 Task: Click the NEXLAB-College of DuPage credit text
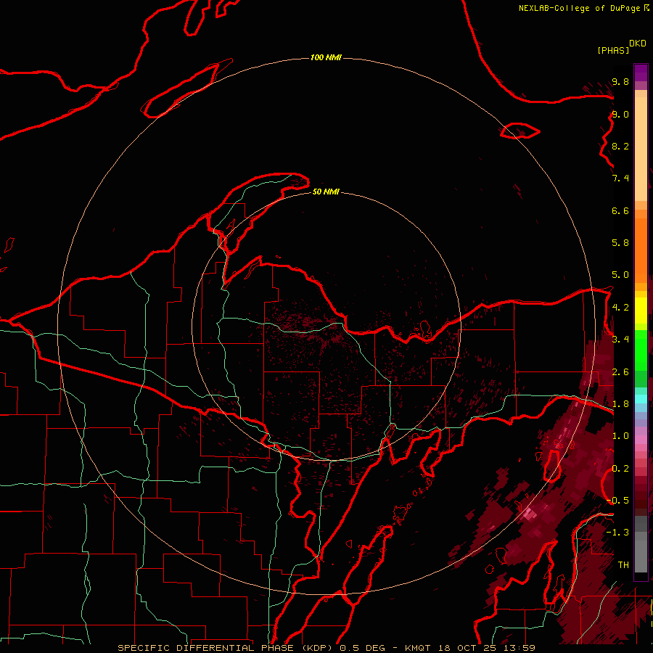(x=580, y=8)
